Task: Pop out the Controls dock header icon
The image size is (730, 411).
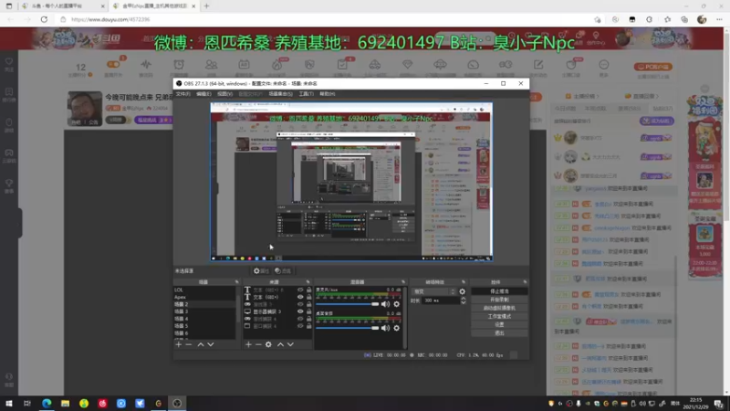Action: pyautogui.click(x=525, y=282)
